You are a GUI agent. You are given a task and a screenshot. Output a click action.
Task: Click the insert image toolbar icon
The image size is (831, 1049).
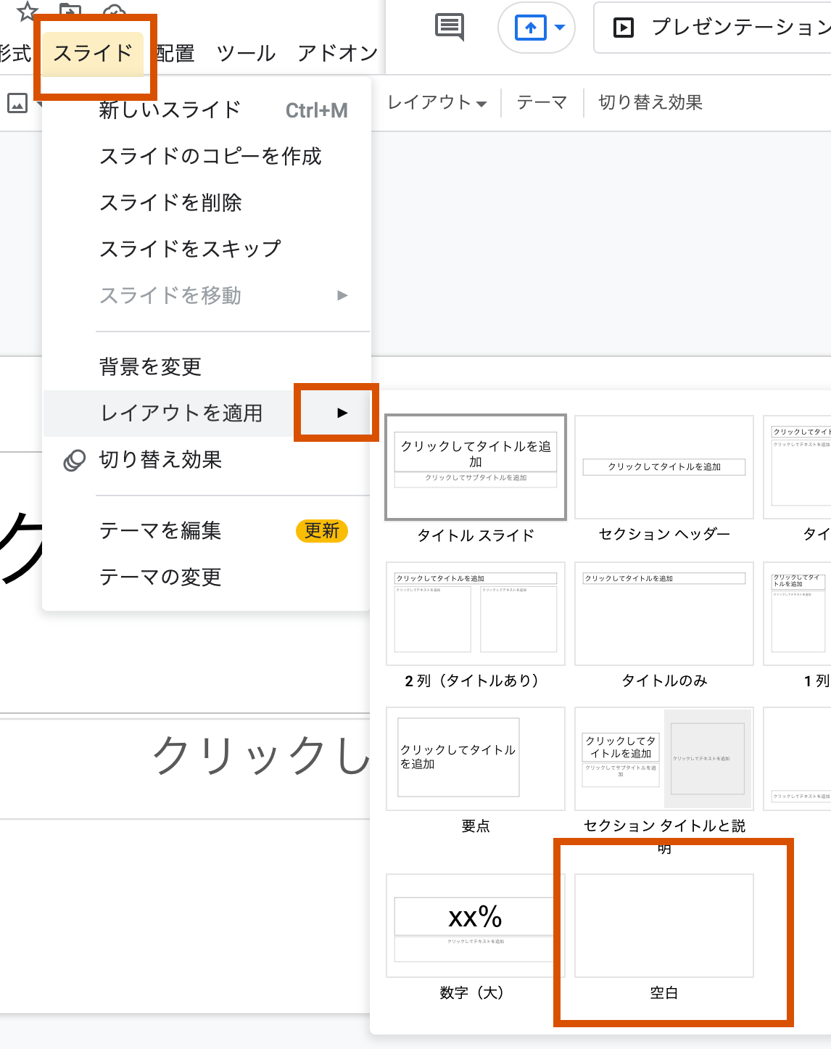coord(17,103)
